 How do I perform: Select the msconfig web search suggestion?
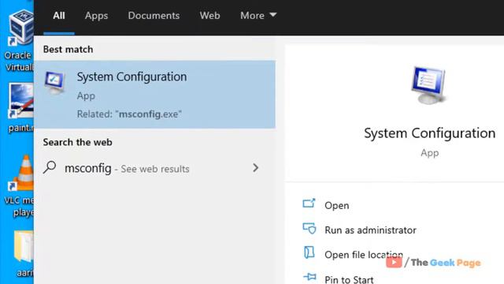point(154,168)
